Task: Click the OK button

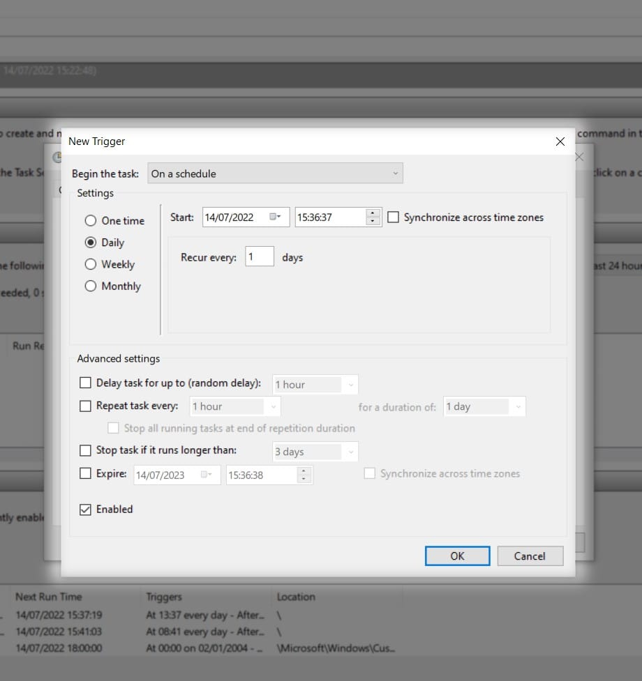Action: coord(457,556)
